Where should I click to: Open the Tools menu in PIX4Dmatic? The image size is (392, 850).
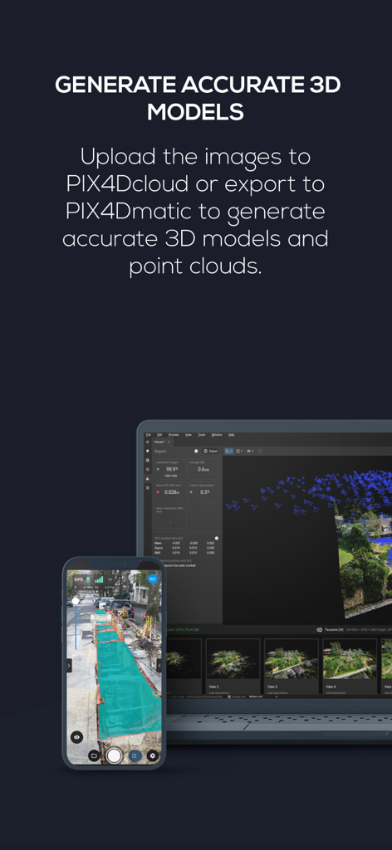click(x=202, y=435)
